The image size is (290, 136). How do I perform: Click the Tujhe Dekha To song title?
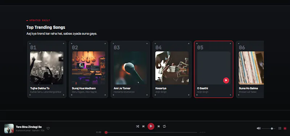coord(40,88)
